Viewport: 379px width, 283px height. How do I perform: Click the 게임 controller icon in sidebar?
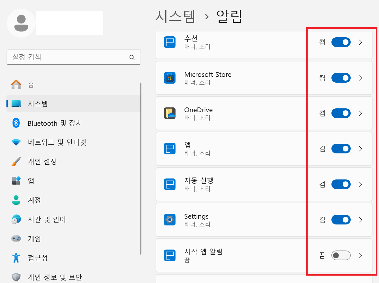16,239
